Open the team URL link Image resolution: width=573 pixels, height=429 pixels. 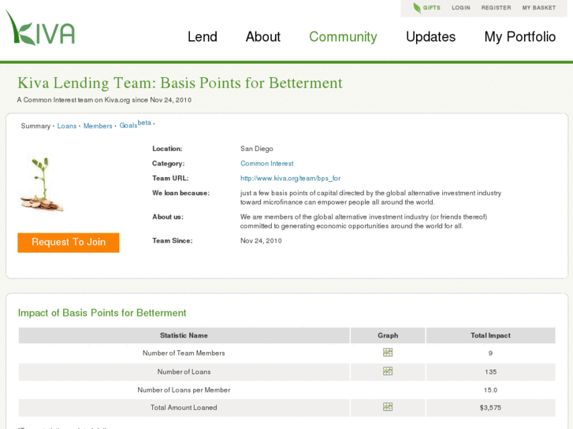click(x=290, y=178)
